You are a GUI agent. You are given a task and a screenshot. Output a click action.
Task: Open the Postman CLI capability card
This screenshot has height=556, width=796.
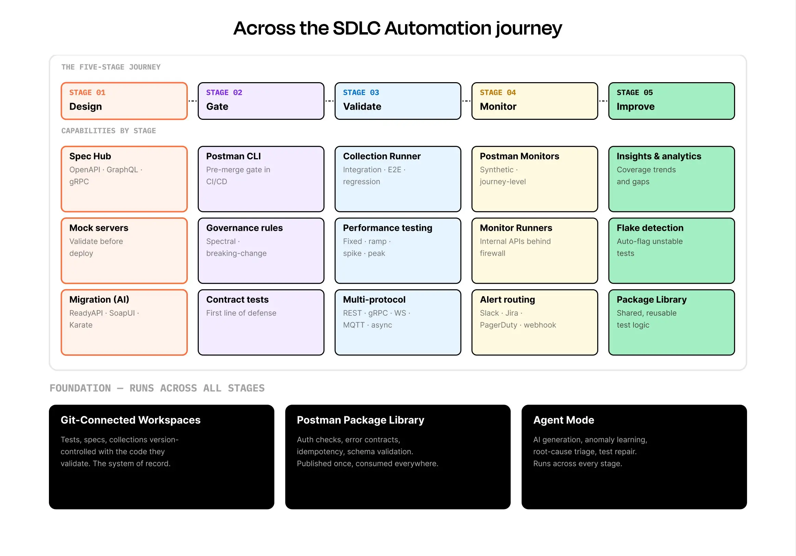[x=261, y=179]
